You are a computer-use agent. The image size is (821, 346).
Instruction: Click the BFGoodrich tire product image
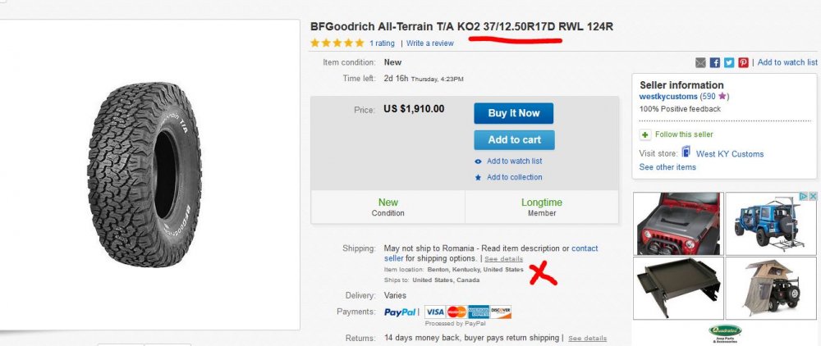pyautogui.click(x=144, y=175)
